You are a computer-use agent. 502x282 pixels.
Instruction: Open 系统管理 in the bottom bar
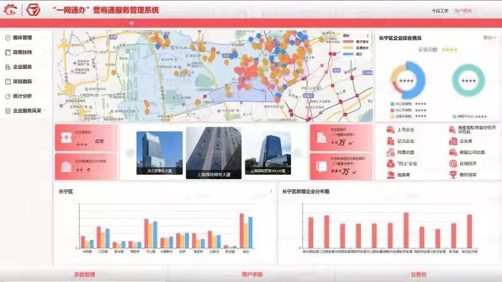(x=84, y=274)
